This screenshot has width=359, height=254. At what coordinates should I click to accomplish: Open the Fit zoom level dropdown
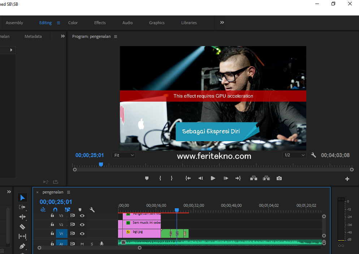(x=124, y=155)
